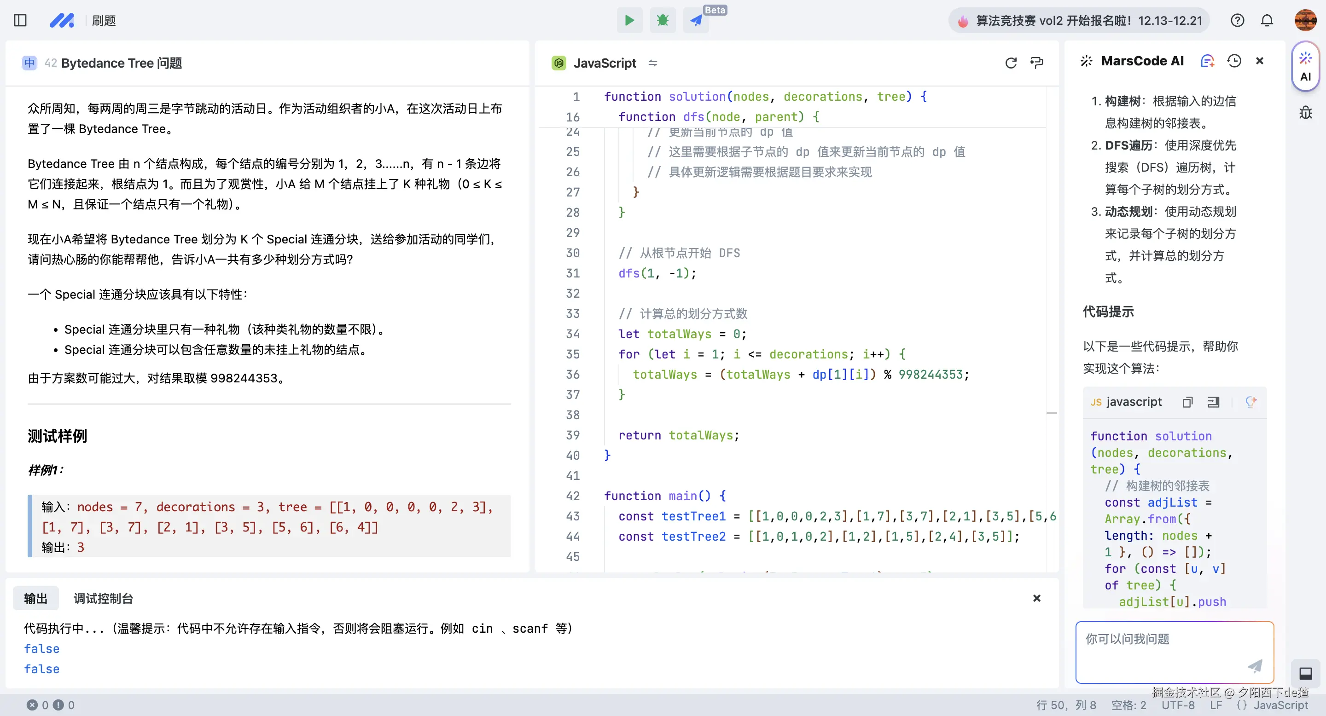This screenshot has width=1326, height=716.
Task: Open notifications via the bell icon
Action: (x=1267, y=20)
